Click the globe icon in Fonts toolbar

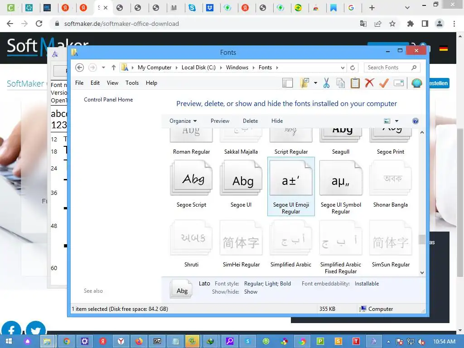point(417,83)
